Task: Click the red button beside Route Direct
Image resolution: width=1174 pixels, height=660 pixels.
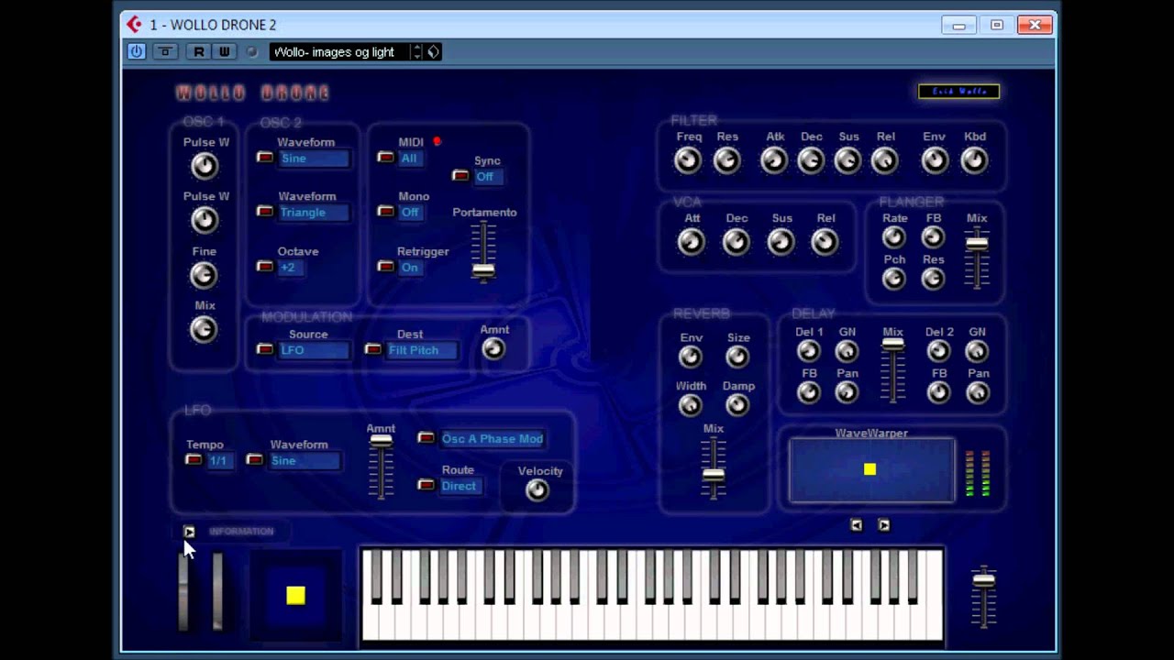Action: pyautogui.click(x=426, y=485)
